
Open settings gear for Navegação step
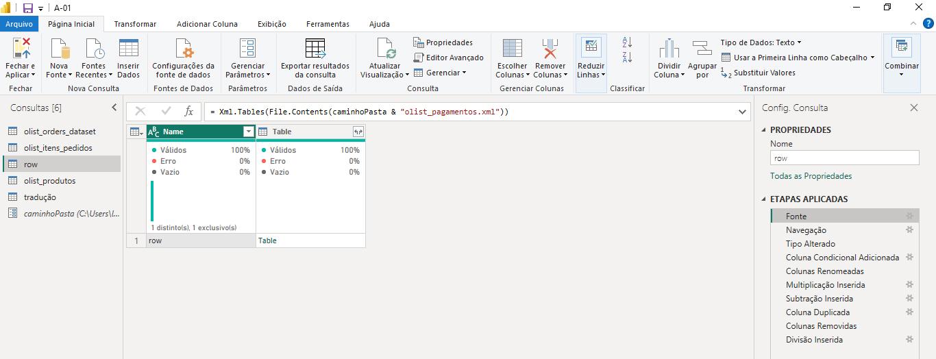pos(910,230)
